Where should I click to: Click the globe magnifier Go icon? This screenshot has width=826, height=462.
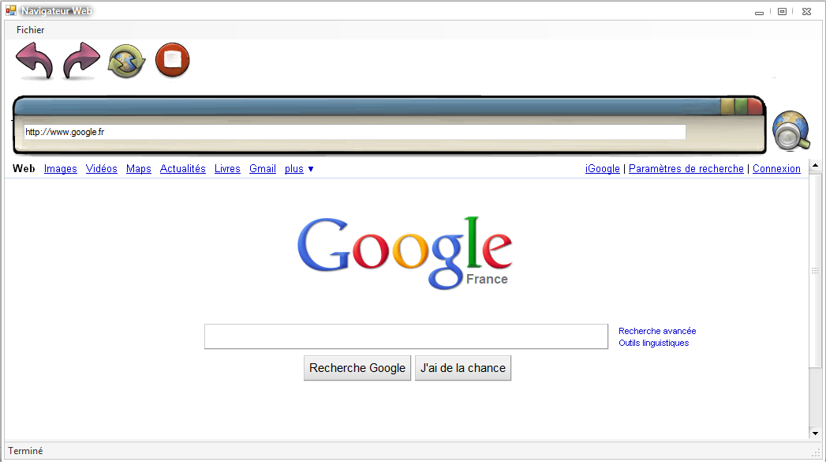[791, 131]
